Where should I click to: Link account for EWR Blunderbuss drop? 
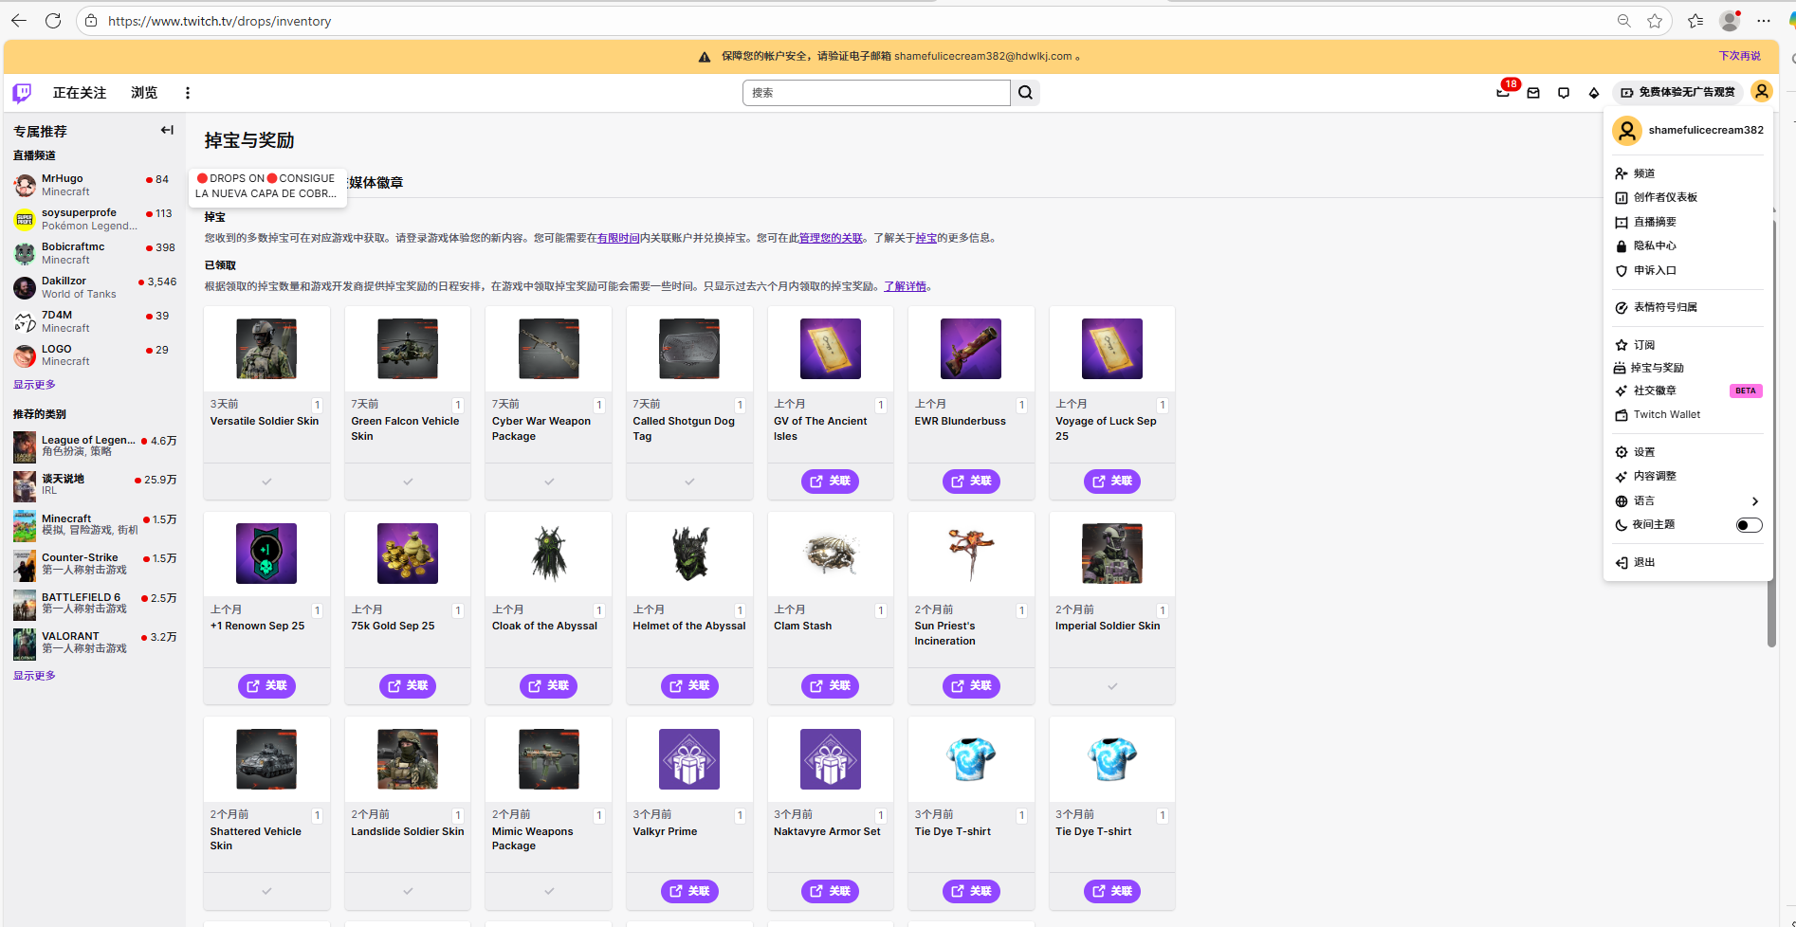[970, 482]
